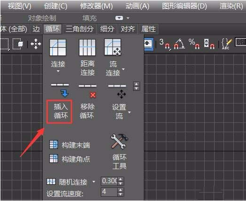Click Random Connect (随机连接) icon
Viewport: 246px width, 201px height.
51,181
